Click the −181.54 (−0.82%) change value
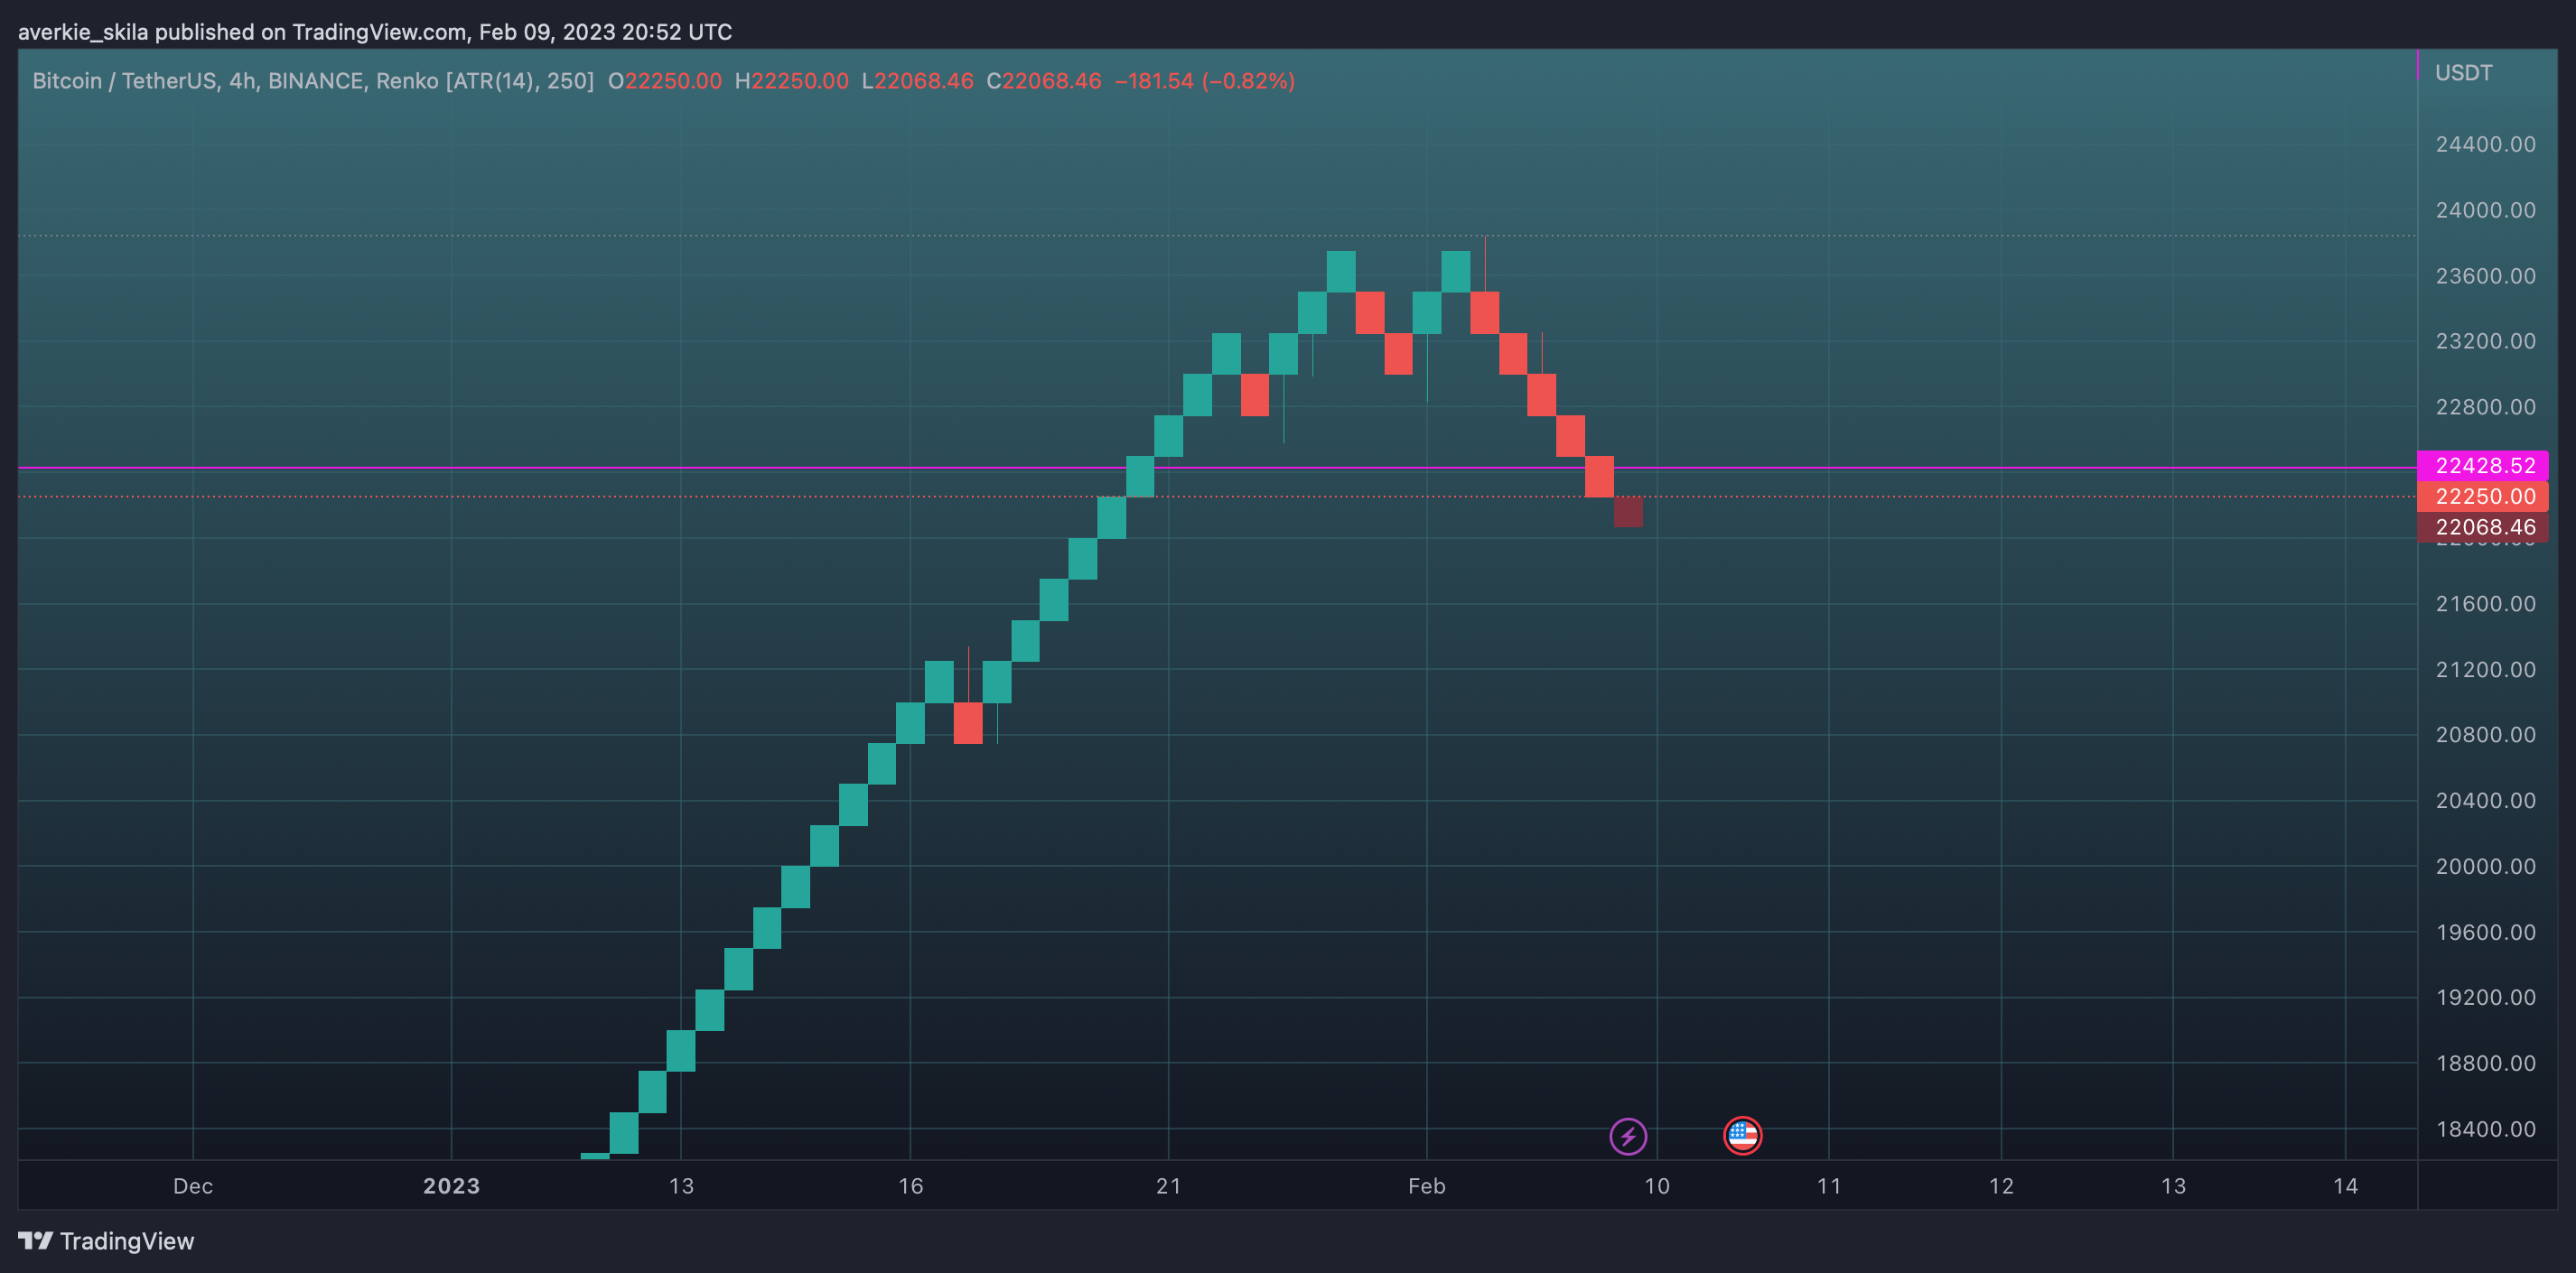This screenshot has height=1273, width=2576. point(1205,81)
